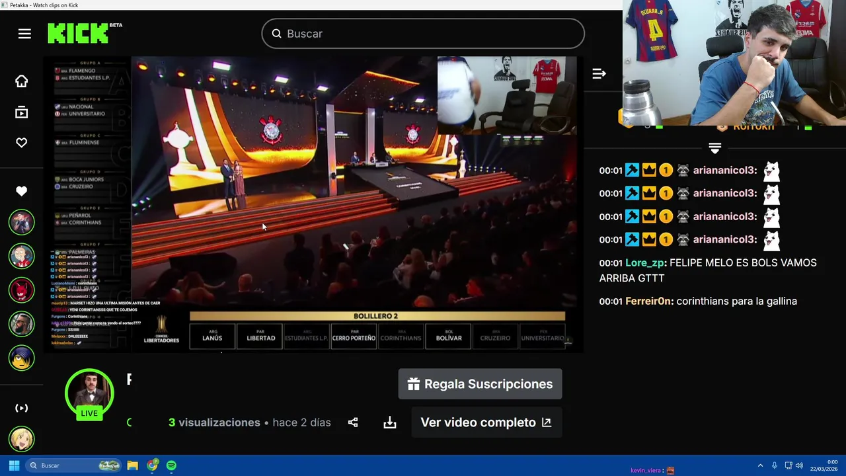Click the solid white heart in sidebar
Screen dimensions: 846x476
pos(22,191)
